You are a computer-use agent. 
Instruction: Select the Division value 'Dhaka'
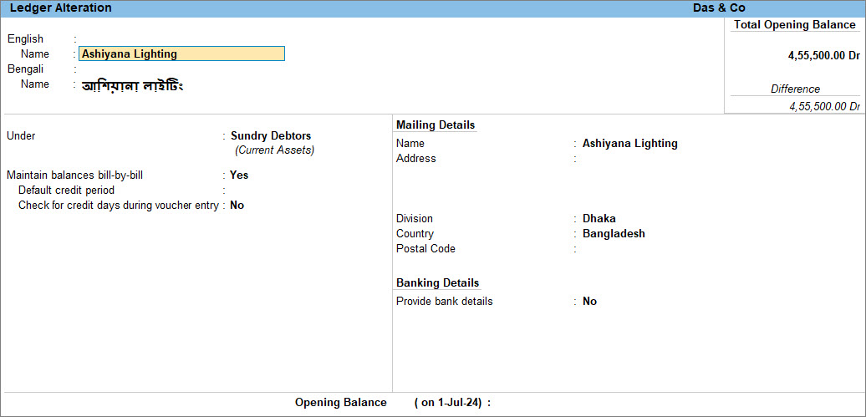(599, 218)
